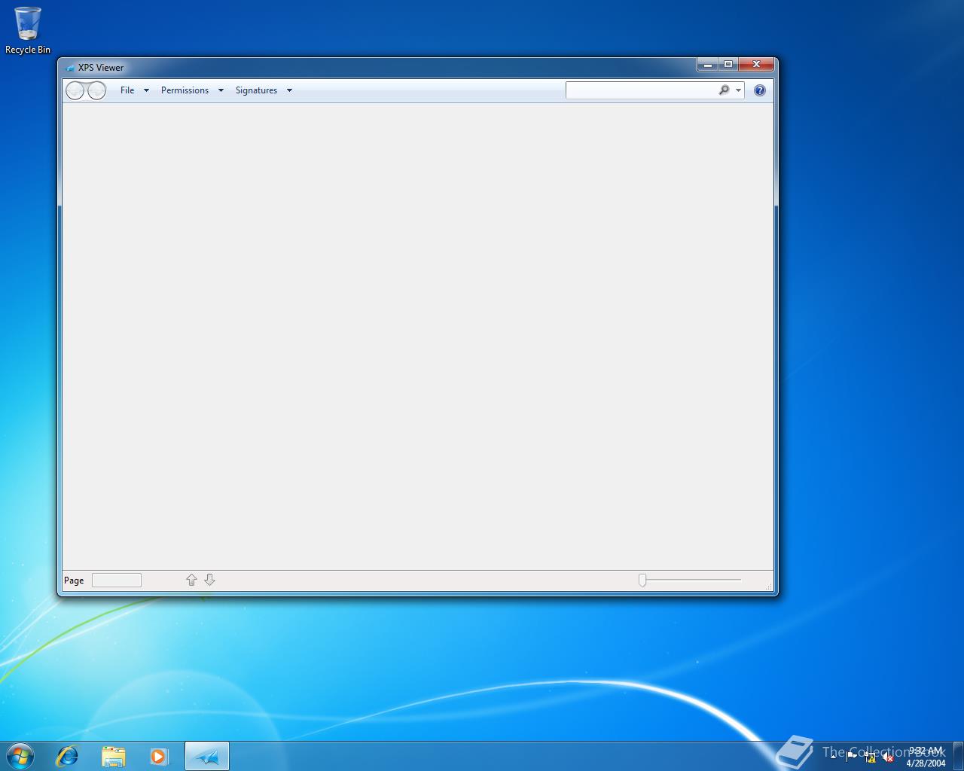The image size is (964, 771).
Task: Show hidden tray icons arrow
Action: 833,757
